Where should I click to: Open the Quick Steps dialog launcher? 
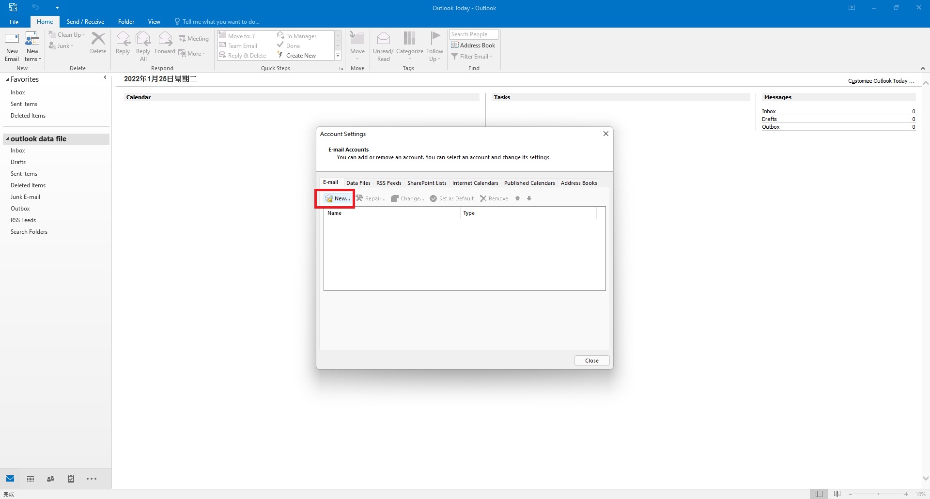[x=341, y=68]
